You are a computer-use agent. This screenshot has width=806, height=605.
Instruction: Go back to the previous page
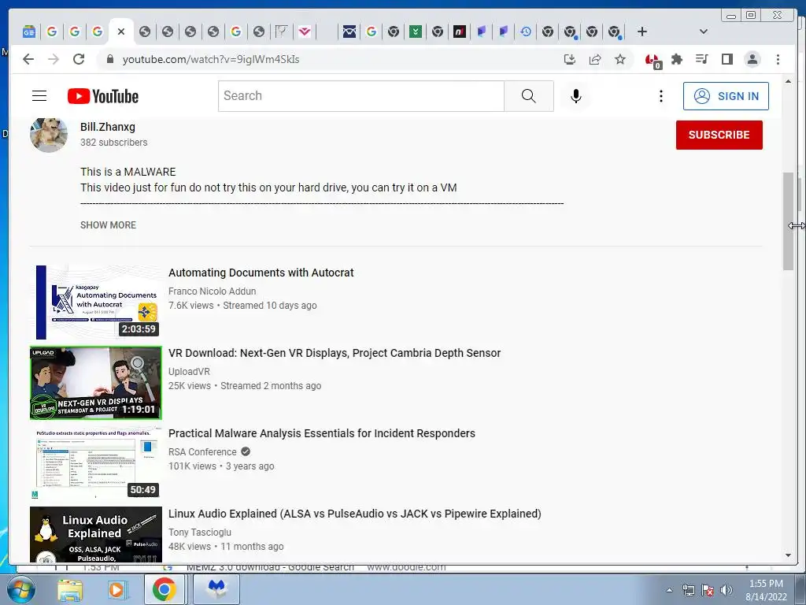pos(28,59)
